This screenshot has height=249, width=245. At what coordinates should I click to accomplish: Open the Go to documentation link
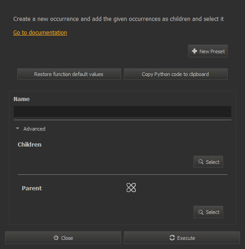coord(40,33)
